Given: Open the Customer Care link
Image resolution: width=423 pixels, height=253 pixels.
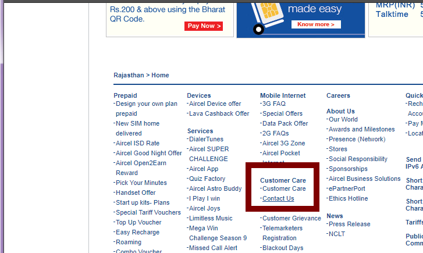Looking at the screenshot, I should (284, 189).
